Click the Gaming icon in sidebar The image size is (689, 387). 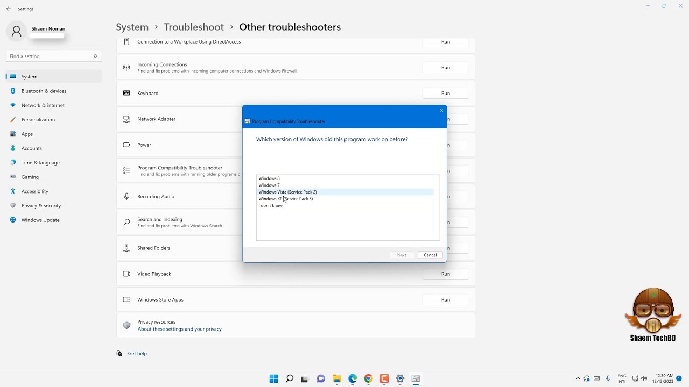pos(13,177)
